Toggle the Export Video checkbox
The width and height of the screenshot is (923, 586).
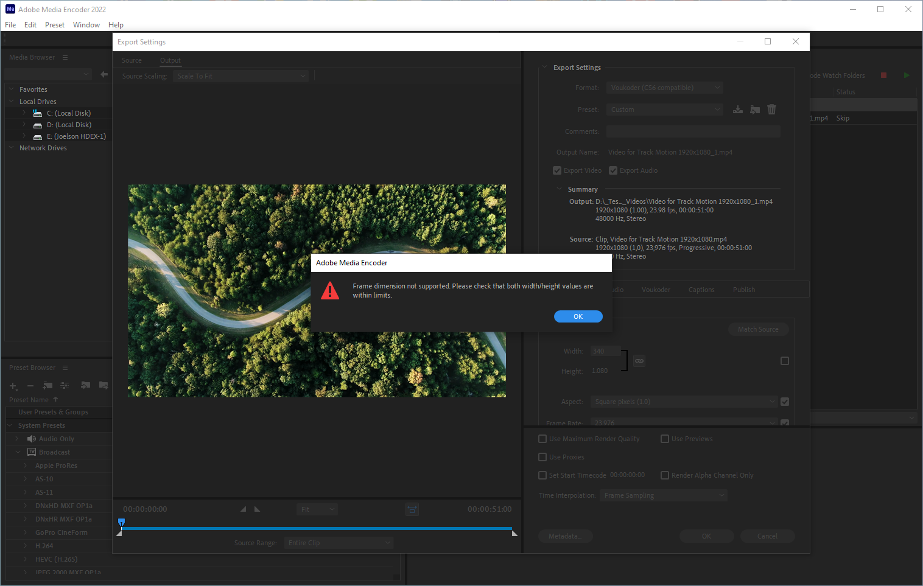557,170
